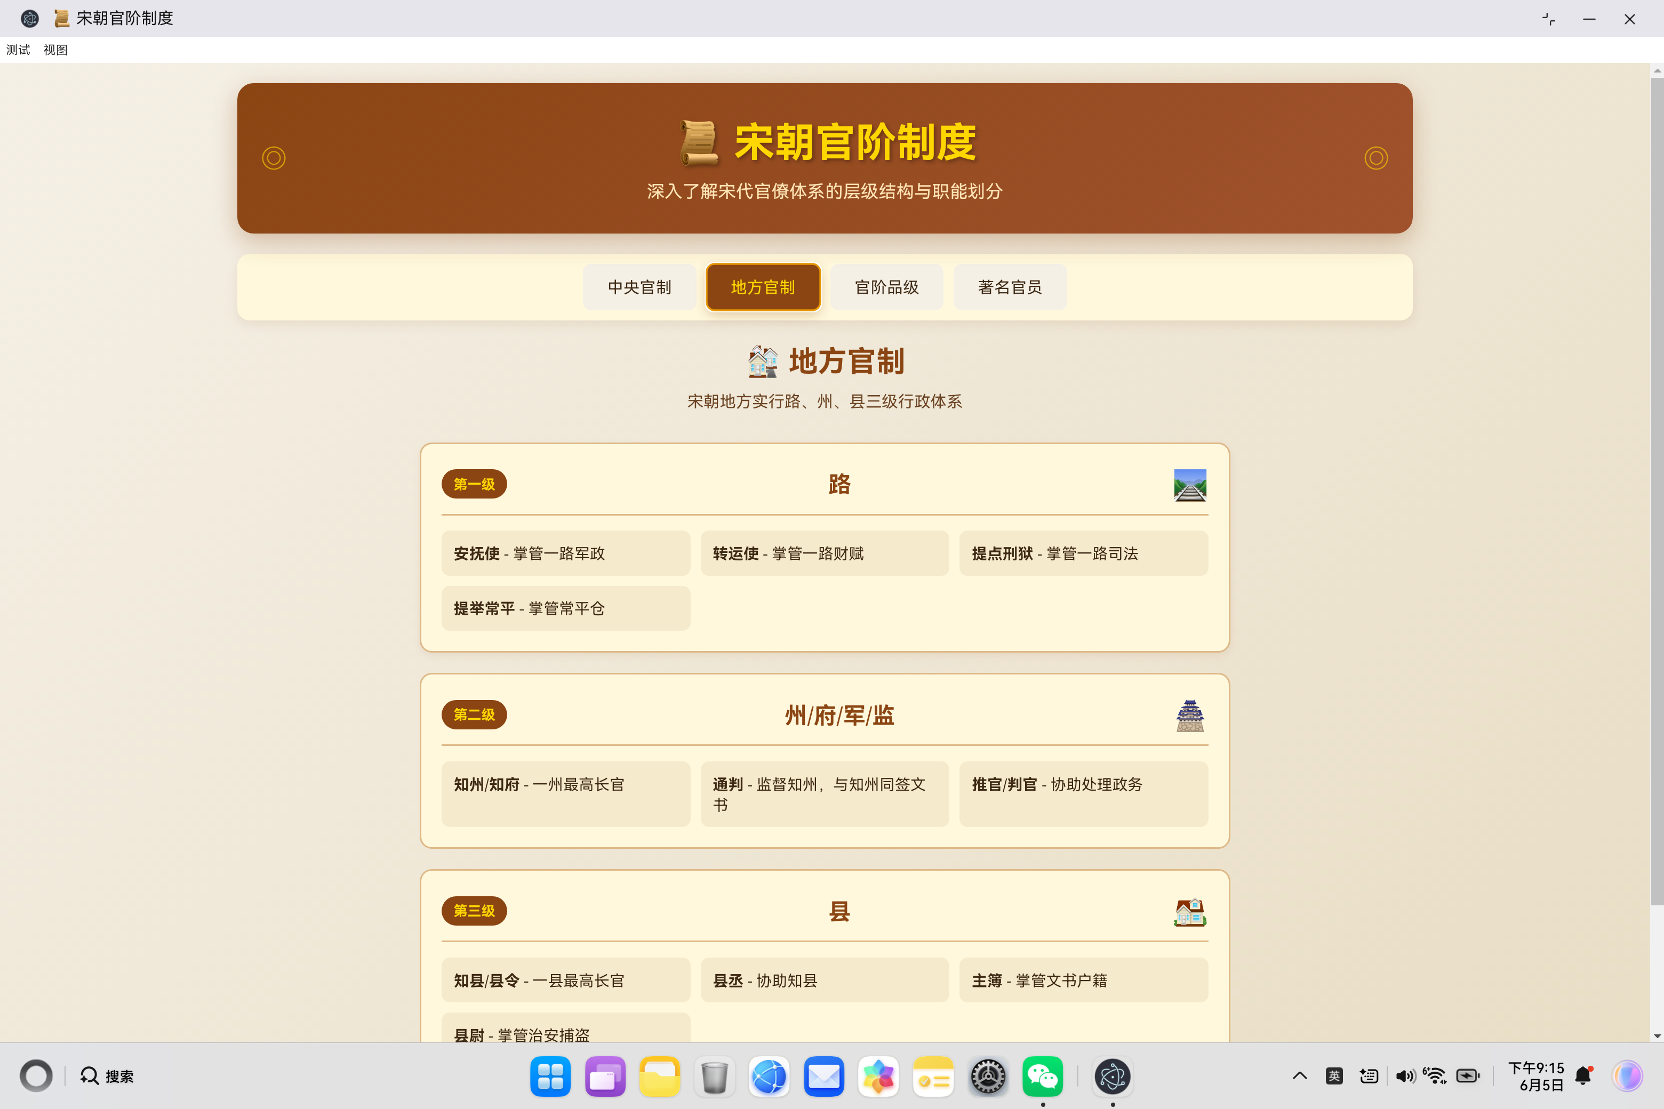Image resolution: width=1664 pixels, height=1109 pixels.
Task: Restore the window with the title bar restore button
Action: click(1549, 19)
